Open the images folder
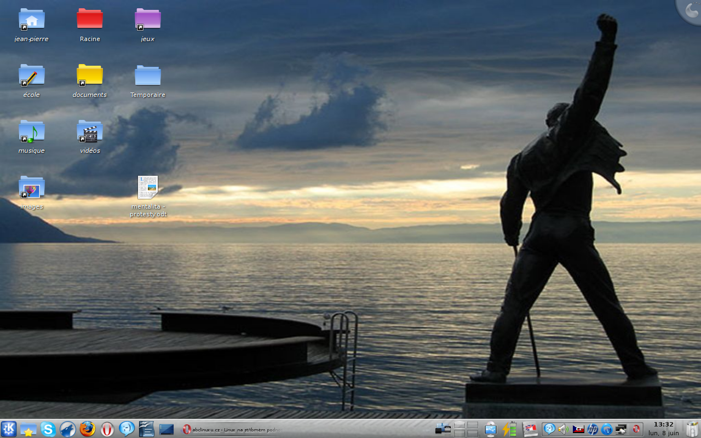The width and height of the screenshot is (701, 438). 31,193
